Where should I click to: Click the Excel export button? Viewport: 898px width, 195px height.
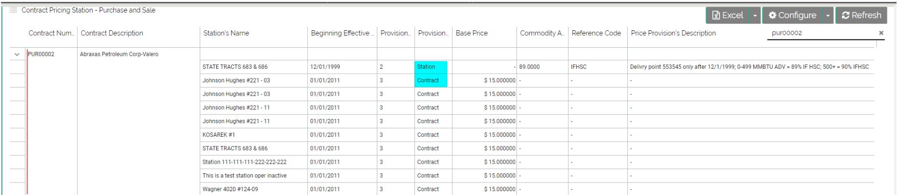click(727, 15)
